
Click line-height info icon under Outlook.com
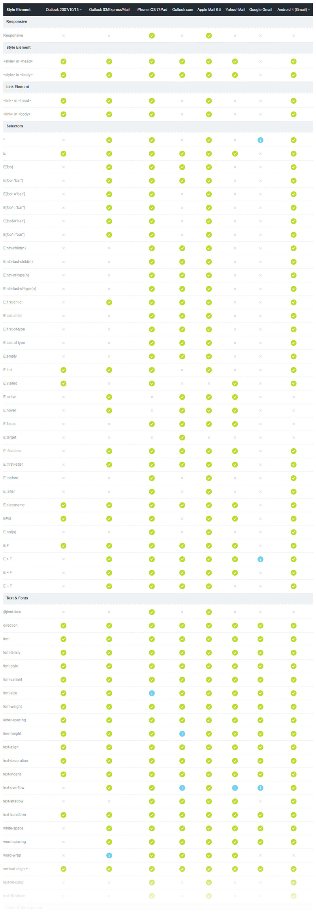182,734
